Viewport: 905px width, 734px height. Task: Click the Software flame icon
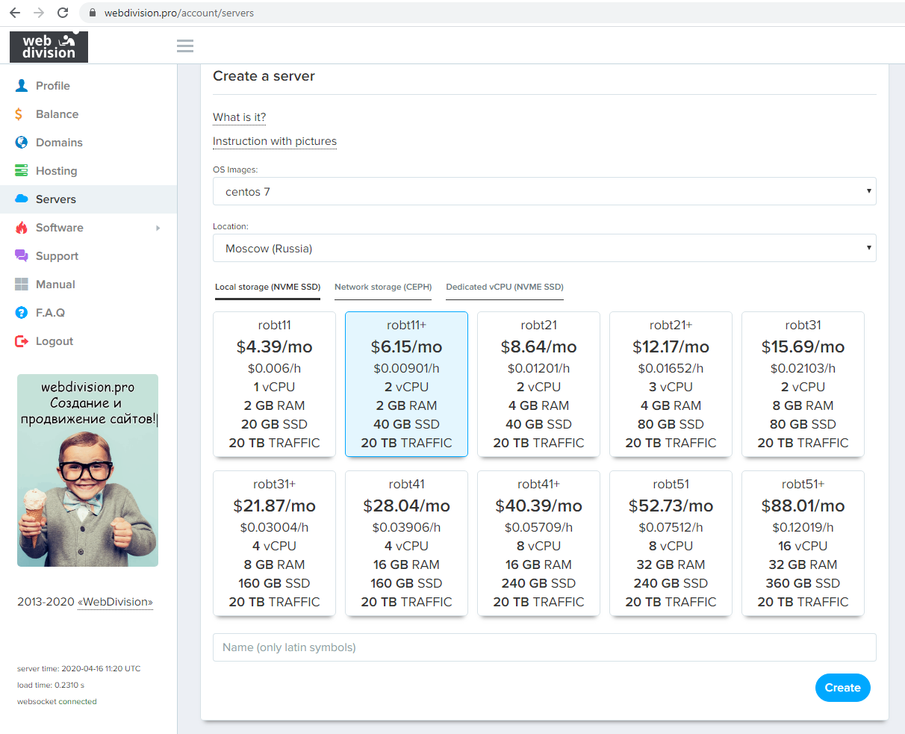point(22,228)
